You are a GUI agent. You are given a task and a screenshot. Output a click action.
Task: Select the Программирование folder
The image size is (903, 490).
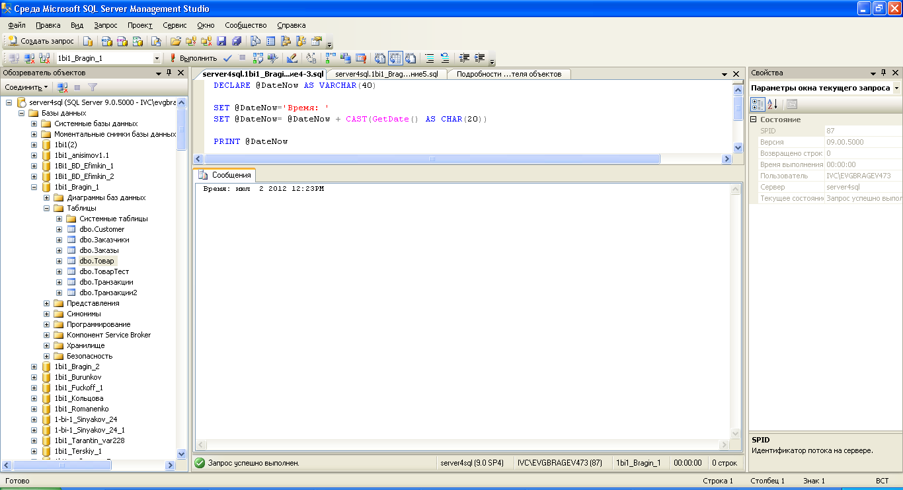[98, 324]
